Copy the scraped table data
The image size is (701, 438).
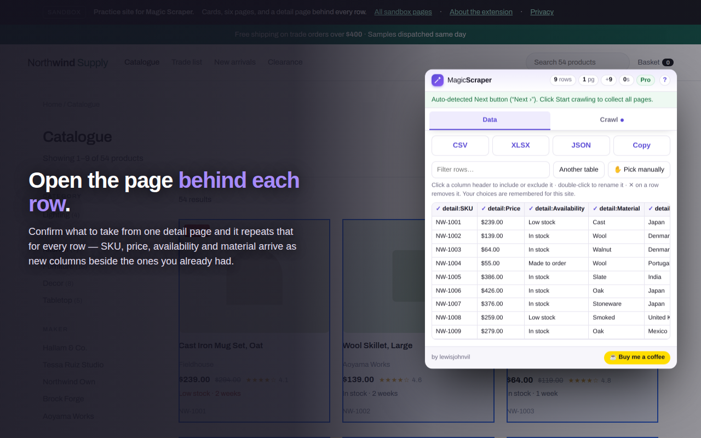tap(642, 146)
